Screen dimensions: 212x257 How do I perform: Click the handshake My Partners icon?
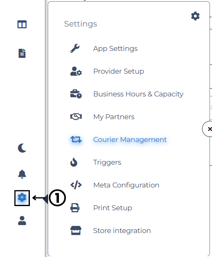76,117
